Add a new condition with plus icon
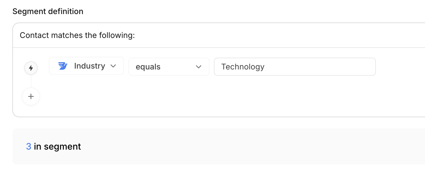This screenshot has height=185, width=425. 31,96
